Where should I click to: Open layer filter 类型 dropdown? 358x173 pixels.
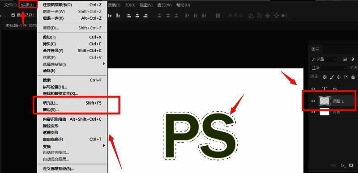click(324, 59)
